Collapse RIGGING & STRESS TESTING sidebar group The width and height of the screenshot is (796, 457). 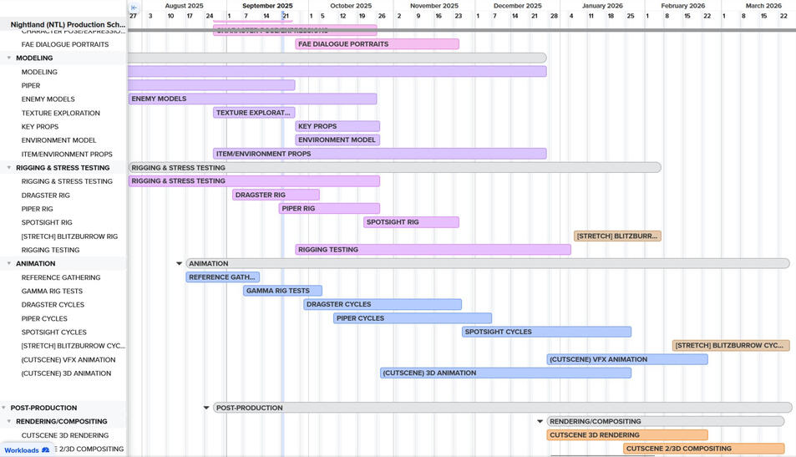coord(9,168)
